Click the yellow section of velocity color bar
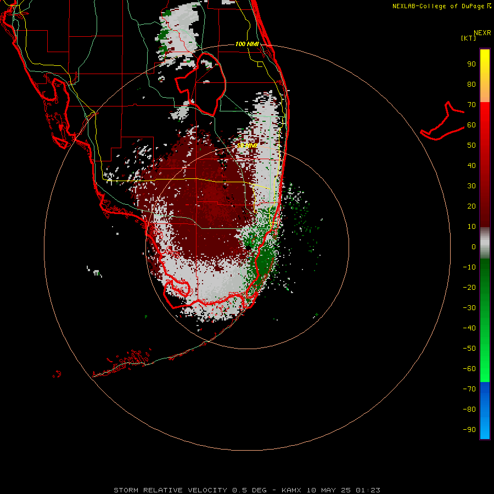This screenshot has height=494, width=494. click(485, 65)
